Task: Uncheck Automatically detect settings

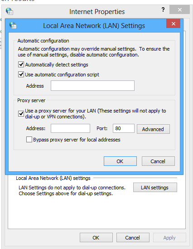Action: [x=21, y=65]
